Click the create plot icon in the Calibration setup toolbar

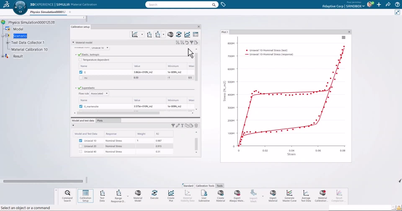coord(187,34)
